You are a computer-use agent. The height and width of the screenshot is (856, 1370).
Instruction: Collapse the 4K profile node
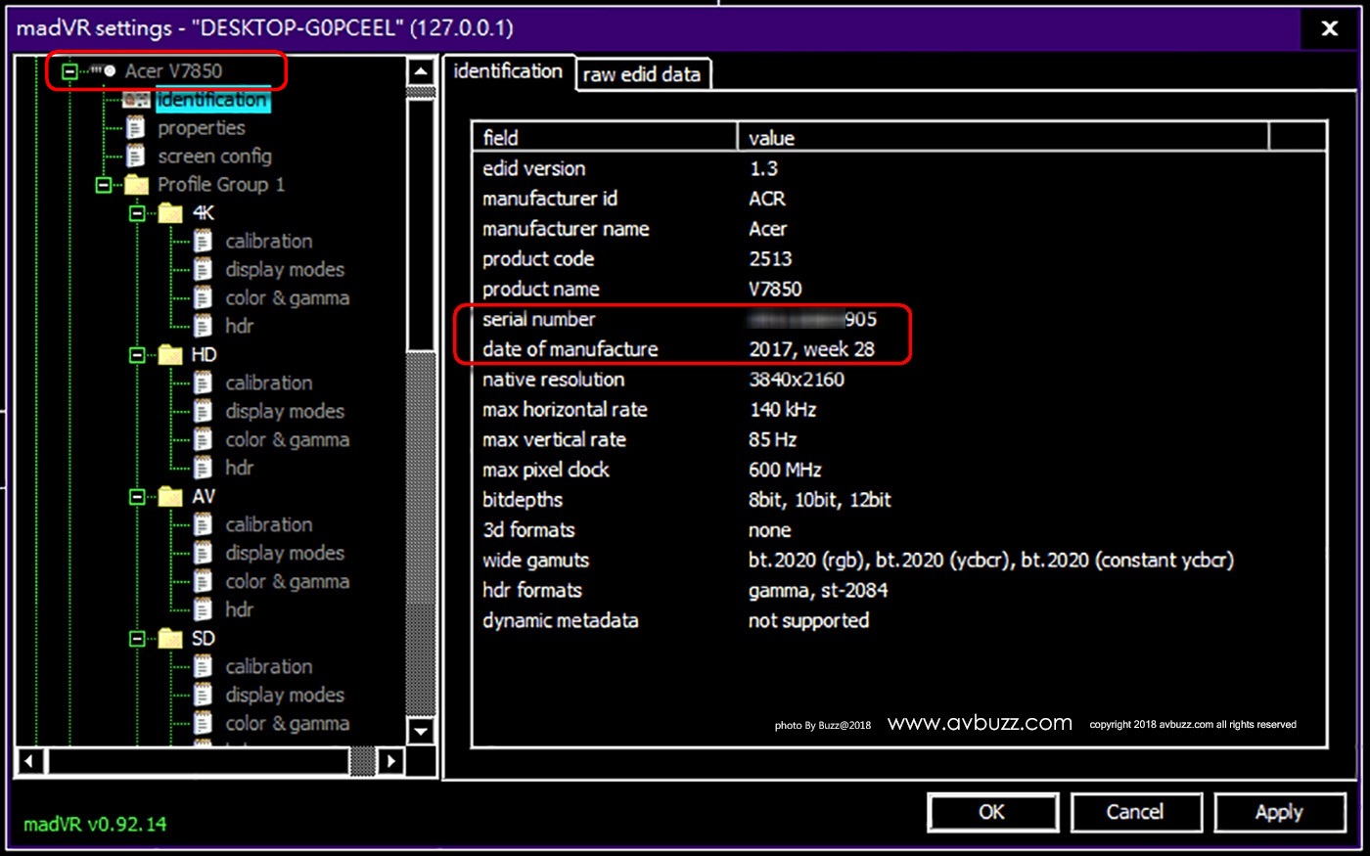point(138,213)
